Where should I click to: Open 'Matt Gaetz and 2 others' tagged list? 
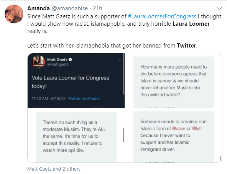click(x=54, y=169)
